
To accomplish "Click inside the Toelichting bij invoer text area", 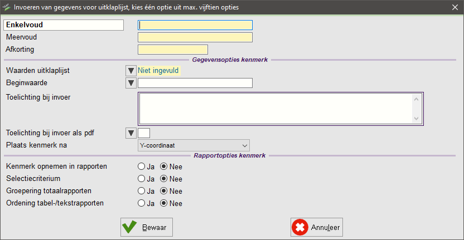I will tap(275, 109).
